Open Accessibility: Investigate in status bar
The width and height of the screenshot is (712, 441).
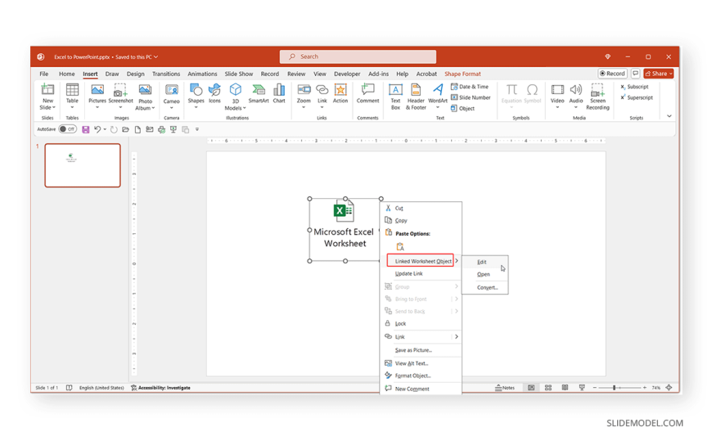coord(160,388)
